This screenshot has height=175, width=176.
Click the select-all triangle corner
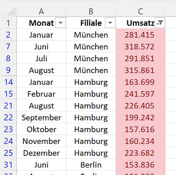click(11, 11)
